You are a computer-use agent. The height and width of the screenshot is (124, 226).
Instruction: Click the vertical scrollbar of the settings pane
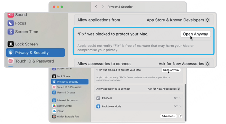pyautogui.click(x=185, y=102)
